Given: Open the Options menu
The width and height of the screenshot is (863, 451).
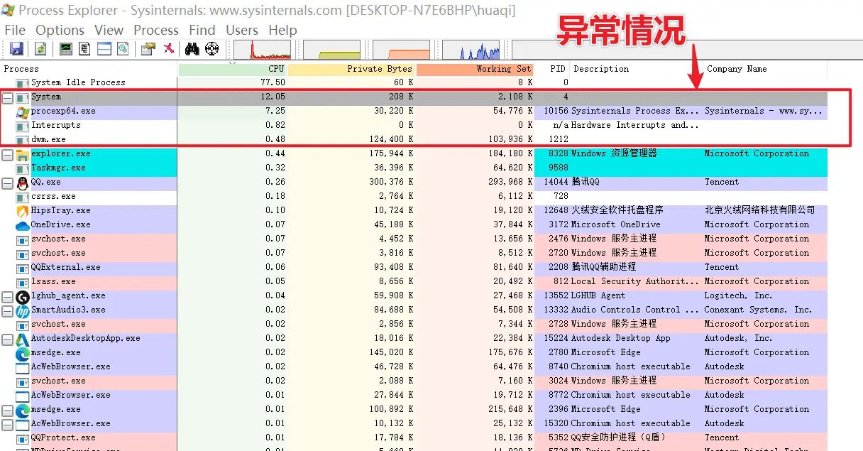Looking at the screenshot, I should click(60, 30).
